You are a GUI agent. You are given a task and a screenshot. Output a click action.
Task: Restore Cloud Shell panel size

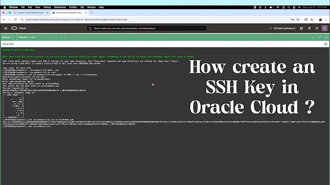[x=319, y=37]
